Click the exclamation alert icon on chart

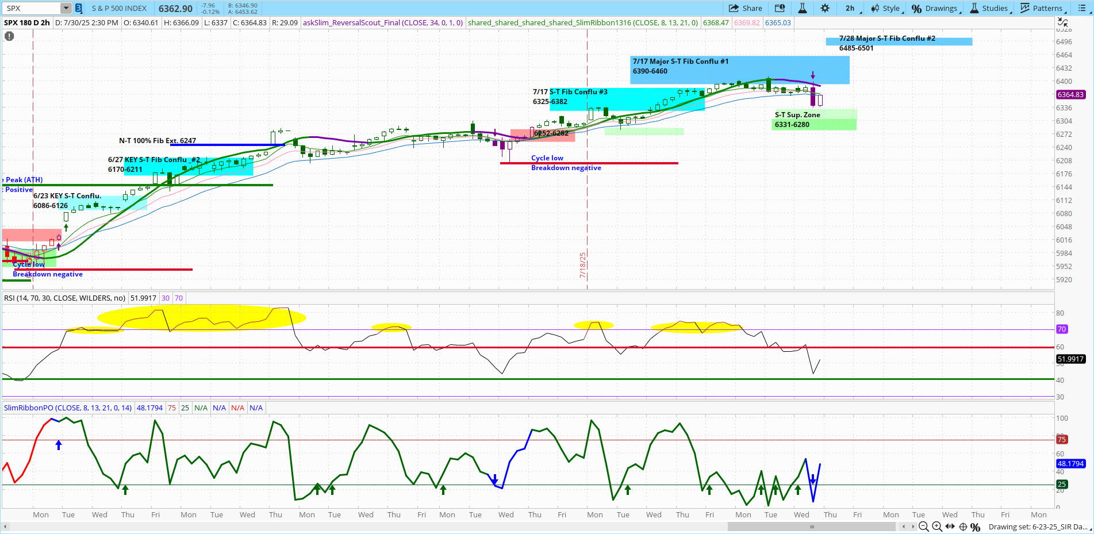(x=9, y=36)
